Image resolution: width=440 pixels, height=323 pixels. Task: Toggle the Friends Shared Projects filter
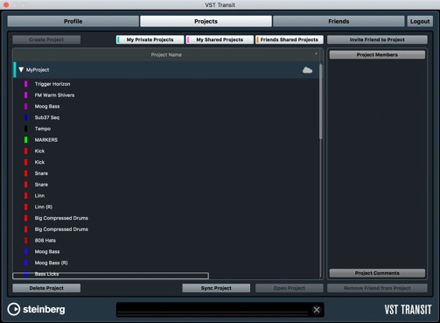pyautogui.click(x=290, y=39)
